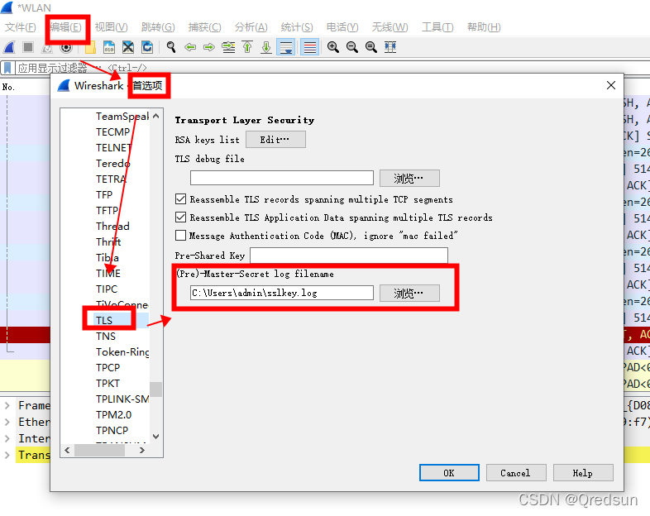Reload capture file icon
Screen dimensions: 650x516
click(147, 47)
